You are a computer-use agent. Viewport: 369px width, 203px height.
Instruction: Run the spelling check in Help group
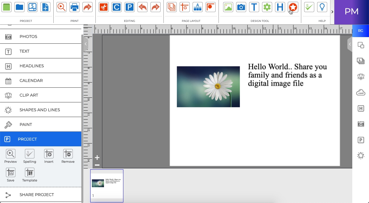coord(309,7)
